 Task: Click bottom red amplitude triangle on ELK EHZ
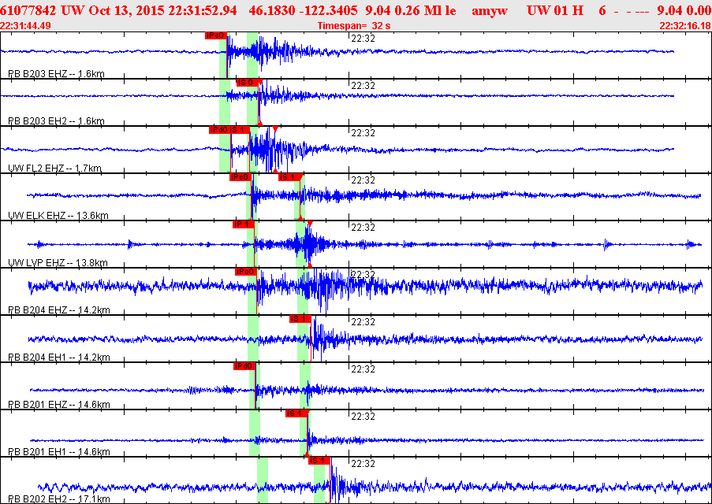point(300,218)
